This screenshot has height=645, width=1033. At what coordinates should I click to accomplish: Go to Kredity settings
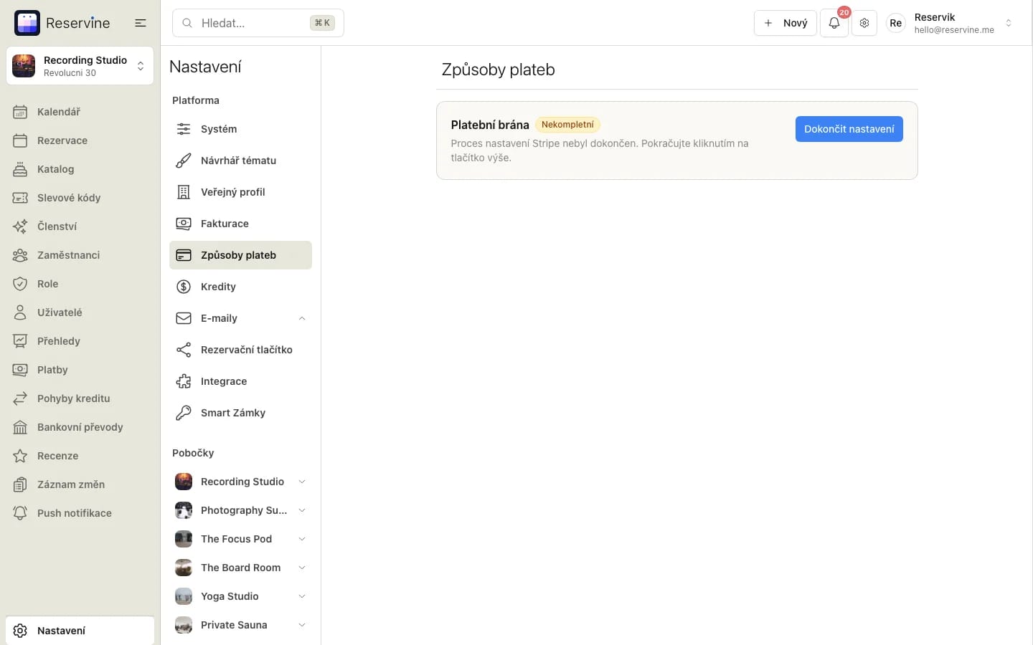pos(240,287)
